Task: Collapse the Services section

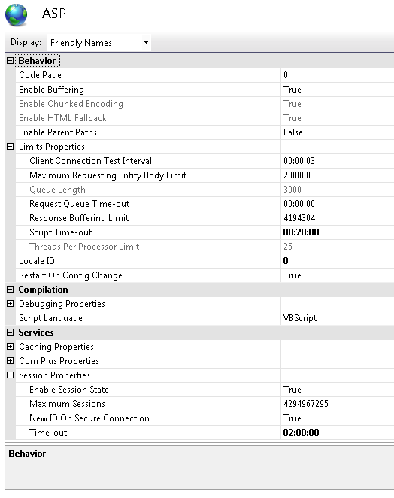Action: click(x=11, y=333)
